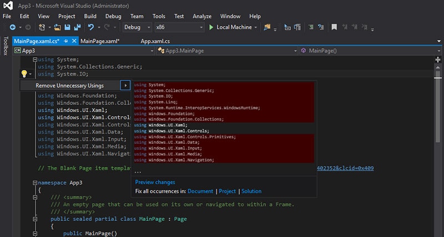444x237 pixels.
Task: Click the Navigate Backward arrow icon
Action: click(13, 27)
